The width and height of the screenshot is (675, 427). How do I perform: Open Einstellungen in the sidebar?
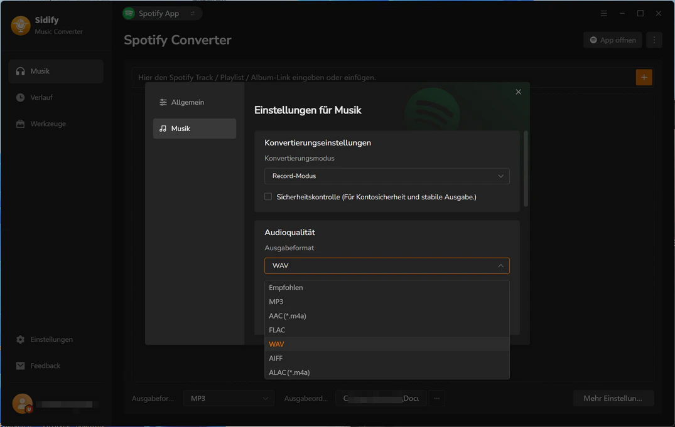click(x=56, y=340)
